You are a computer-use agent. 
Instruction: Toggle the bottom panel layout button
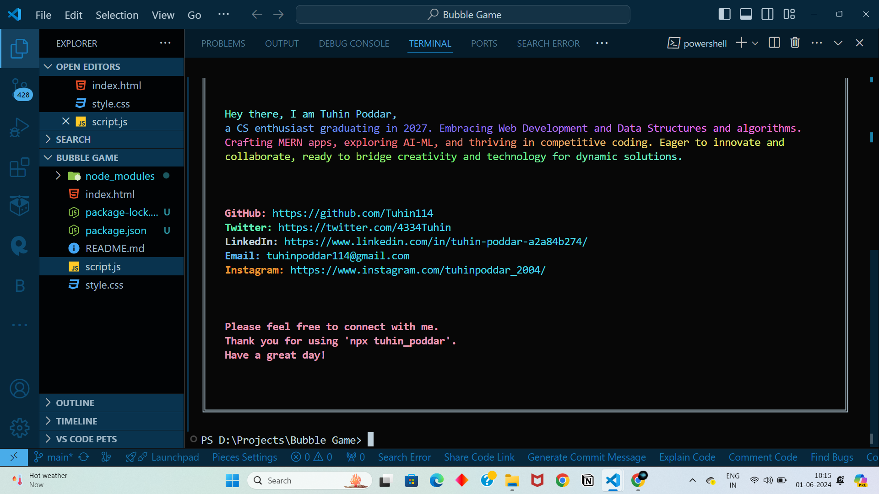(746, 14)
